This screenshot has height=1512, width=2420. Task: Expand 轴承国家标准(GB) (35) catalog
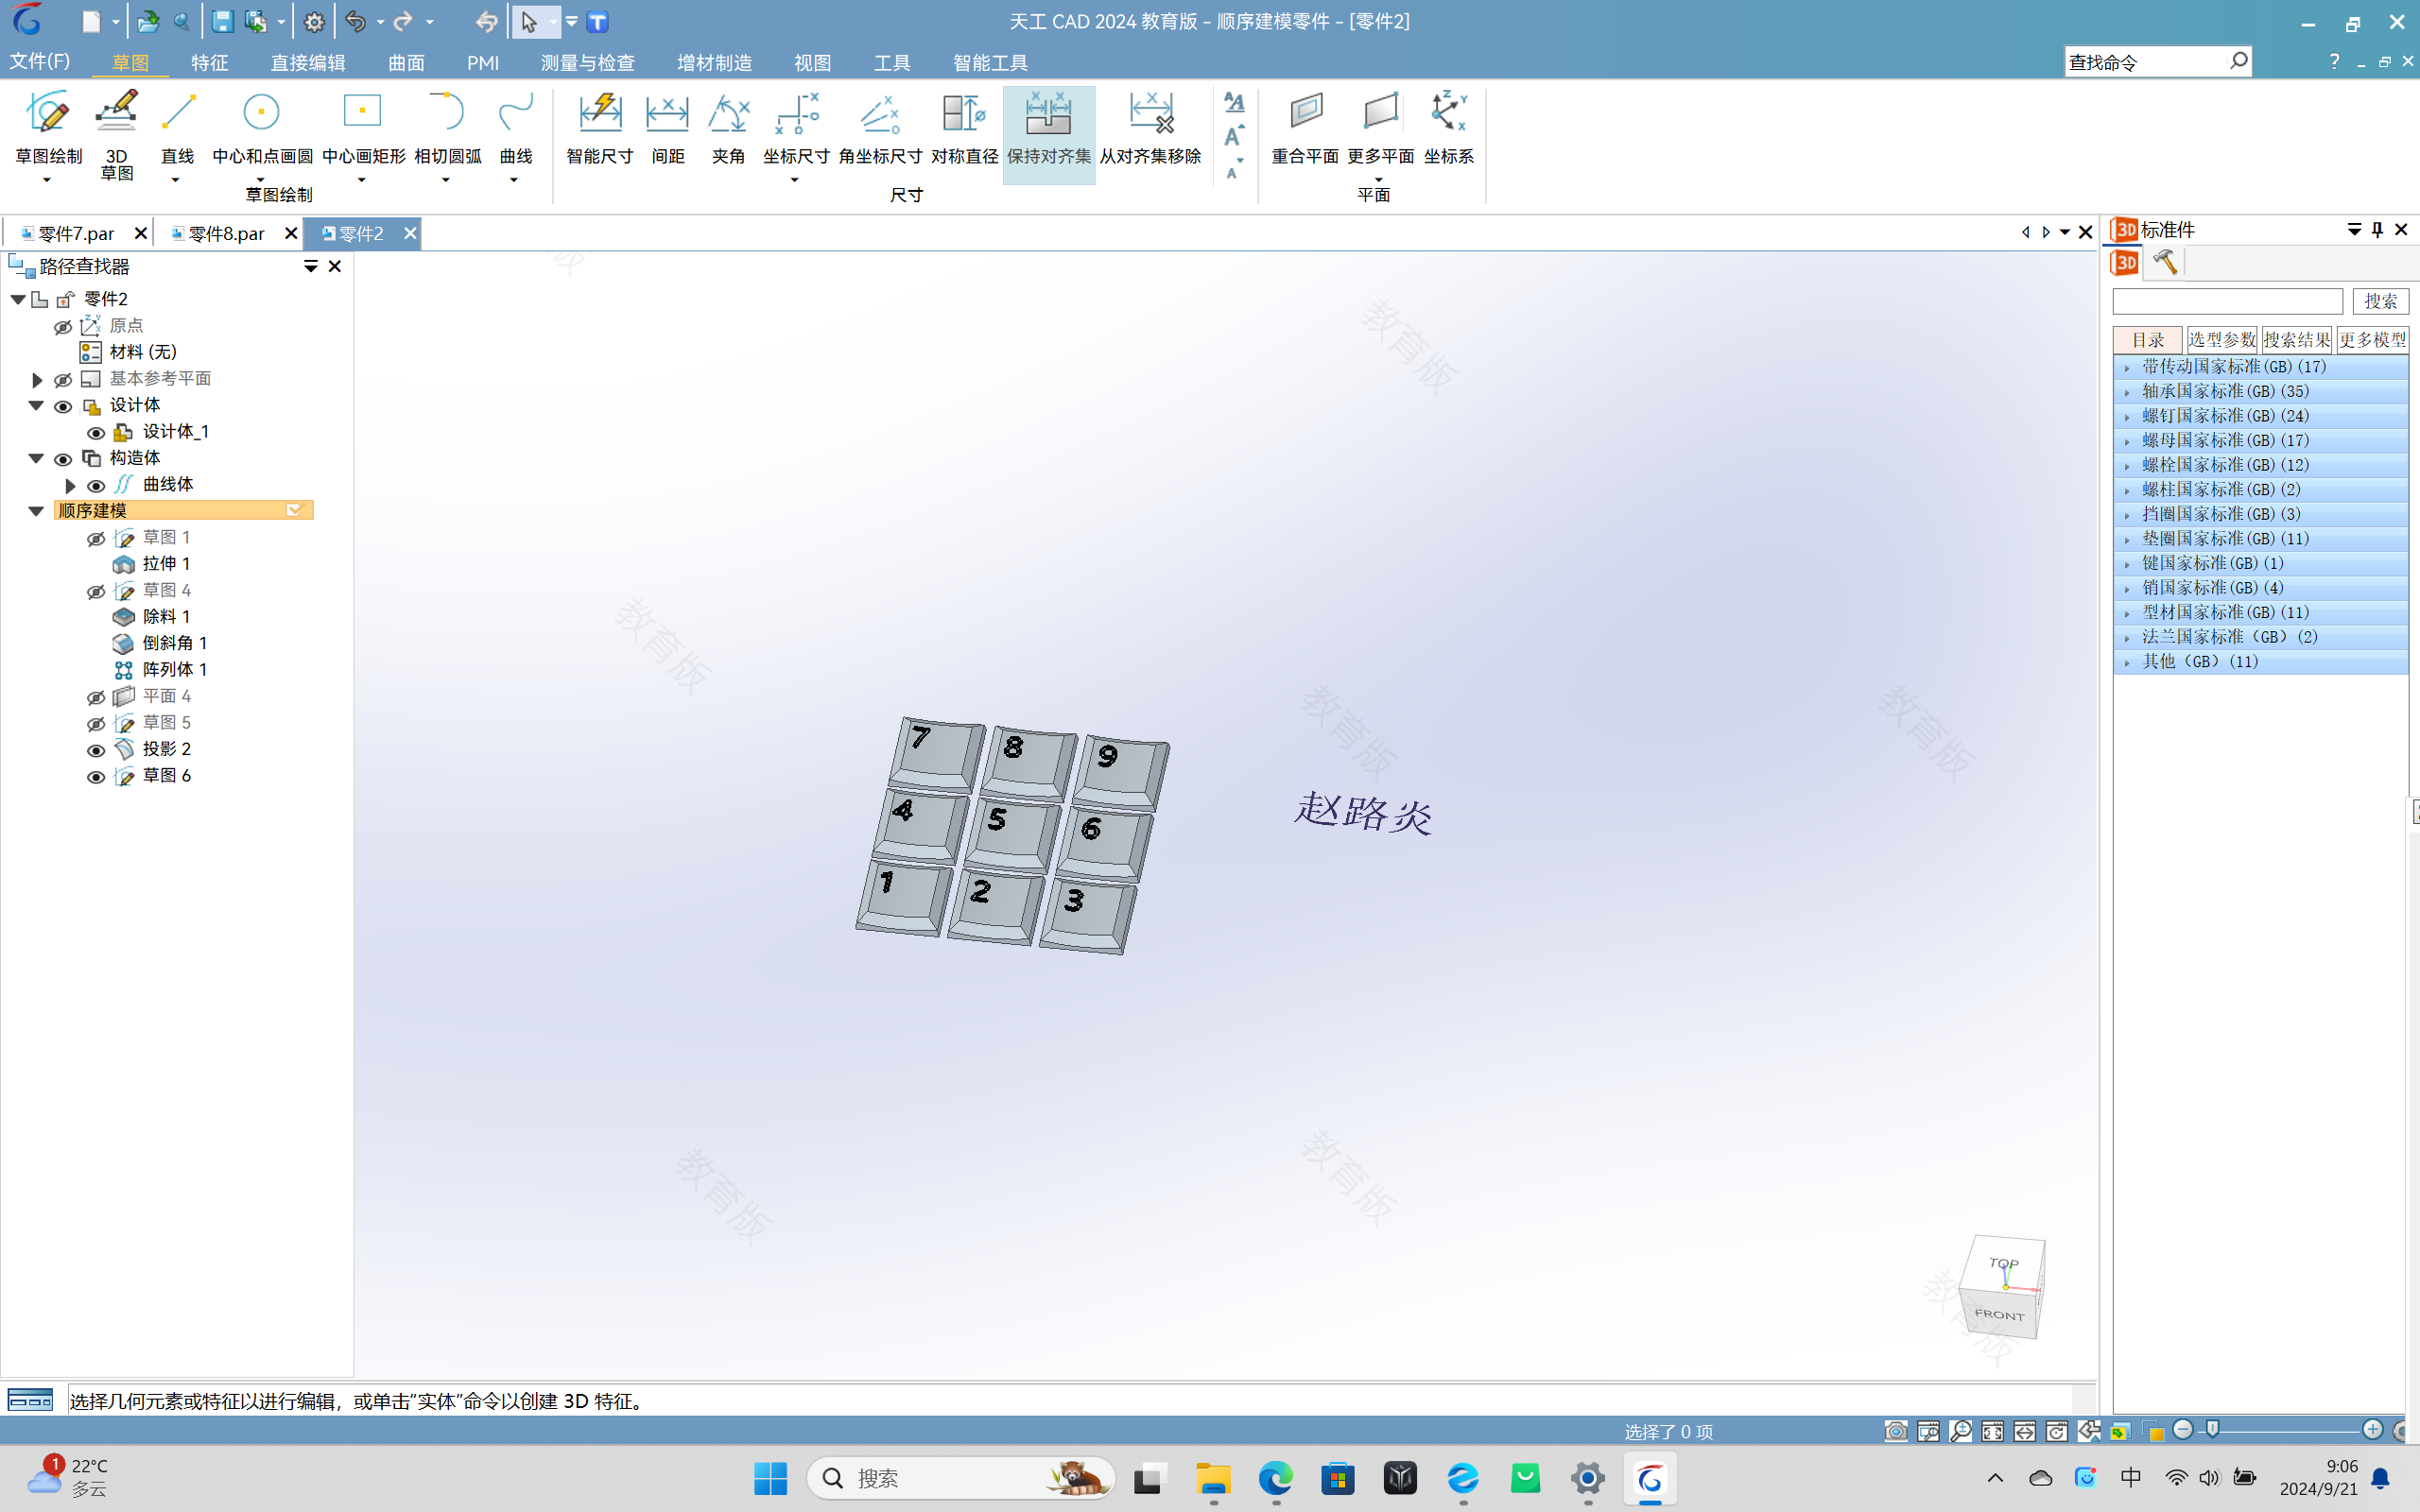point(2127,392)
